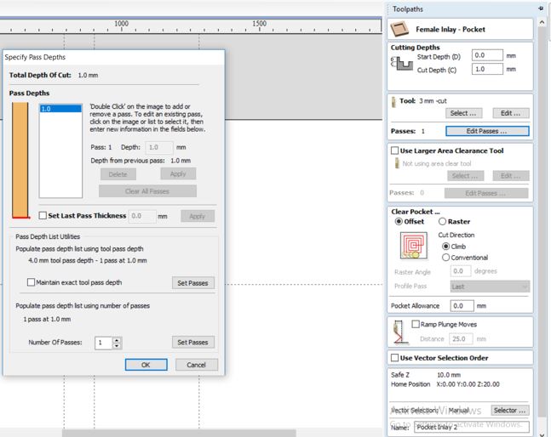Click Apply button next to pass depth
Viewport: 551px width, 437px height.
(x=178, y=173)
